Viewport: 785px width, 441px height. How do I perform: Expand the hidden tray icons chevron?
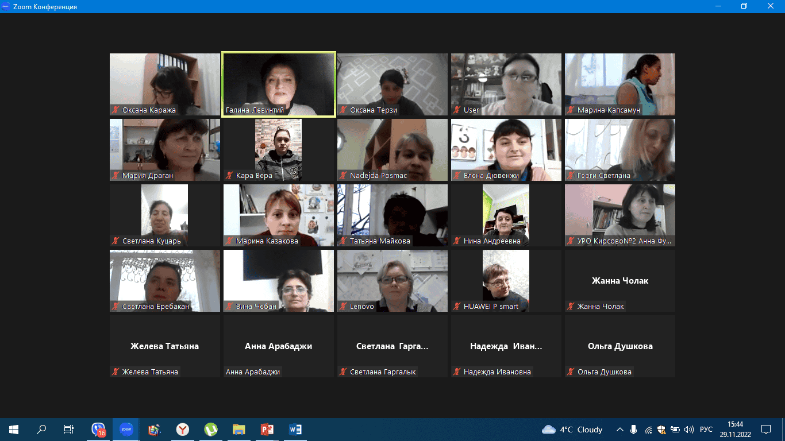[x=620, y=430]
